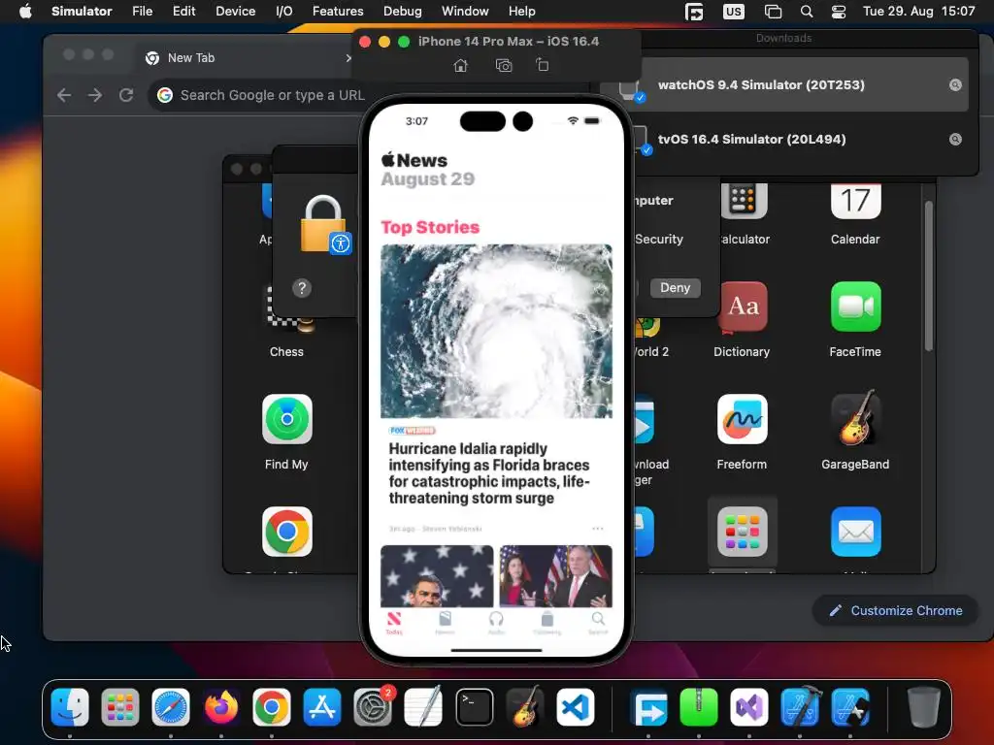Open Launchpad icon in Applications window
Viewport: 994px width, 745px height.
[x=742, y=532]
